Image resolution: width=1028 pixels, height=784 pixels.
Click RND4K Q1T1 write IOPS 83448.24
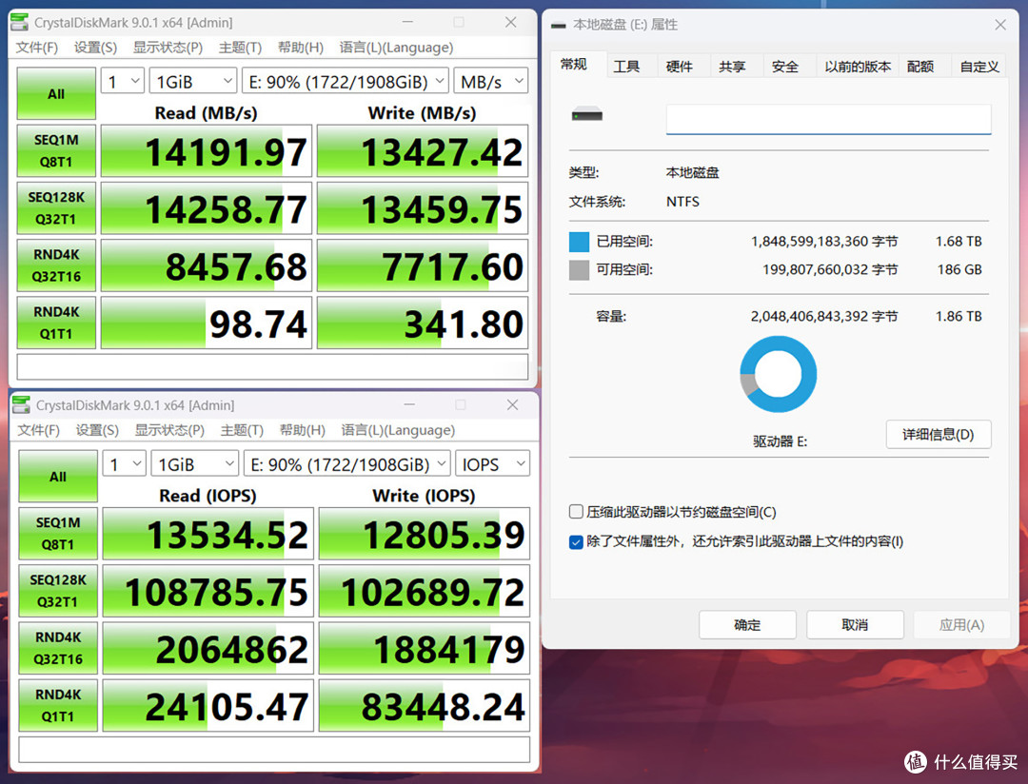click(425, 705)
